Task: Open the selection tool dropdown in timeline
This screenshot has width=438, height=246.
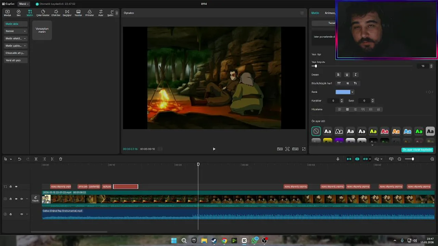Action: [x=11, y=159]
